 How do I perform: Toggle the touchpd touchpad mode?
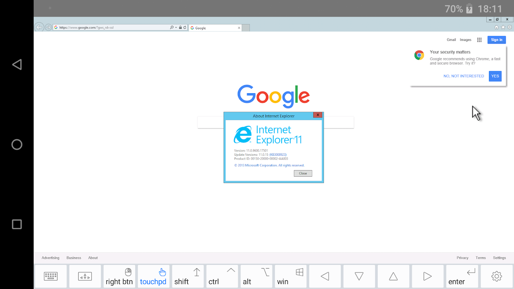(x=154, y=276)
